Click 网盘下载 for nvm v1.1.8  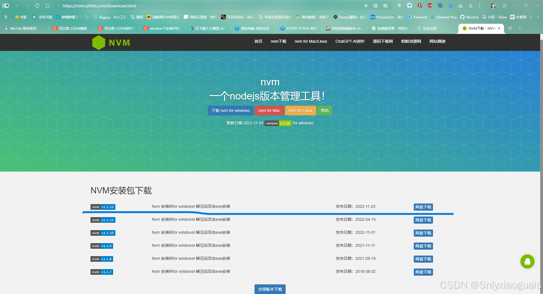click(x=423, y=259)
